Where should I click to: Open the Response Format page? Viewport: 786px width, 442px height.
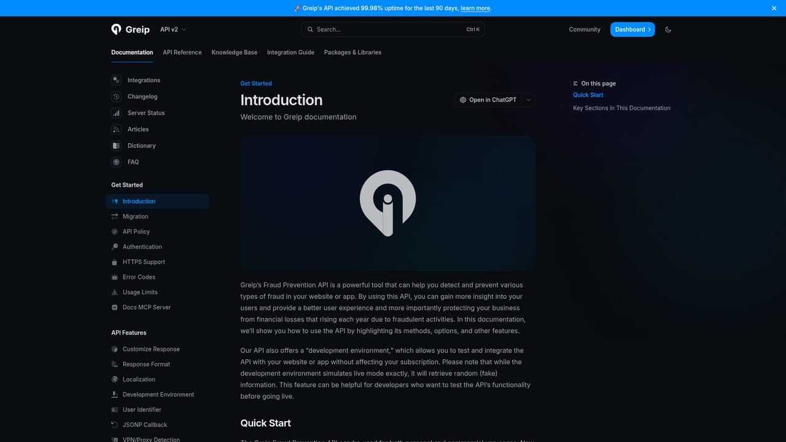point(157,364)
